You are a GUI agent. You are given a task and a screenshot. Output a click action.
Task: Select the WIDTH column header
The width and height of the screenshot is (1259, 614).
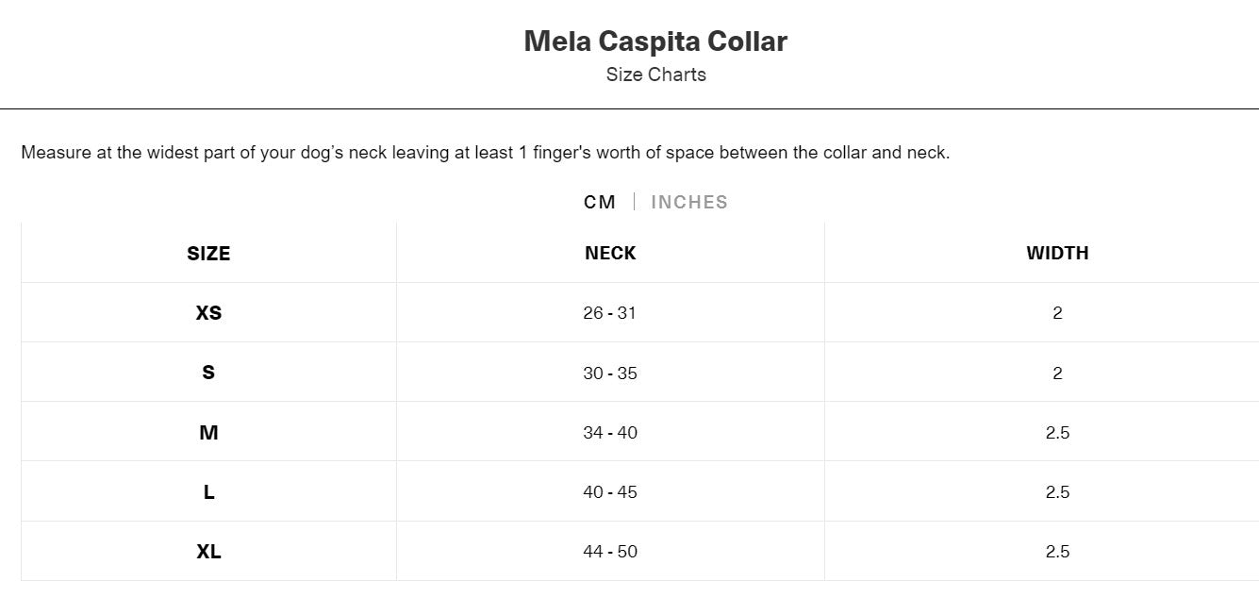click(1057, 253)
